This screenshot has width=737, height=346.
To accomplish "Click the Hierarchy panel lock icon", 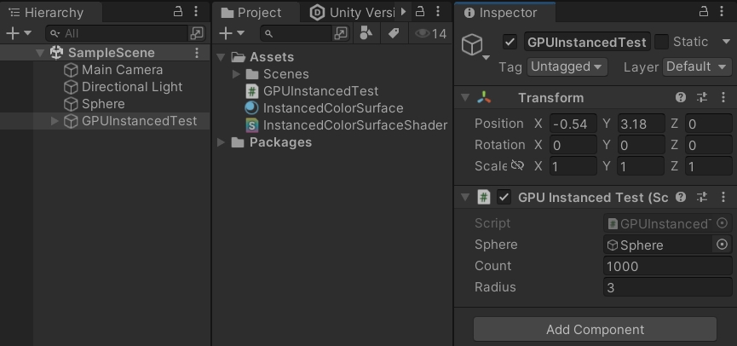I will 178,12.
